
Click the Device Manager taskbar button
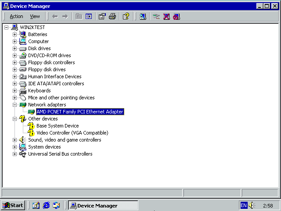pyautogui.click(x=103, y=205)
